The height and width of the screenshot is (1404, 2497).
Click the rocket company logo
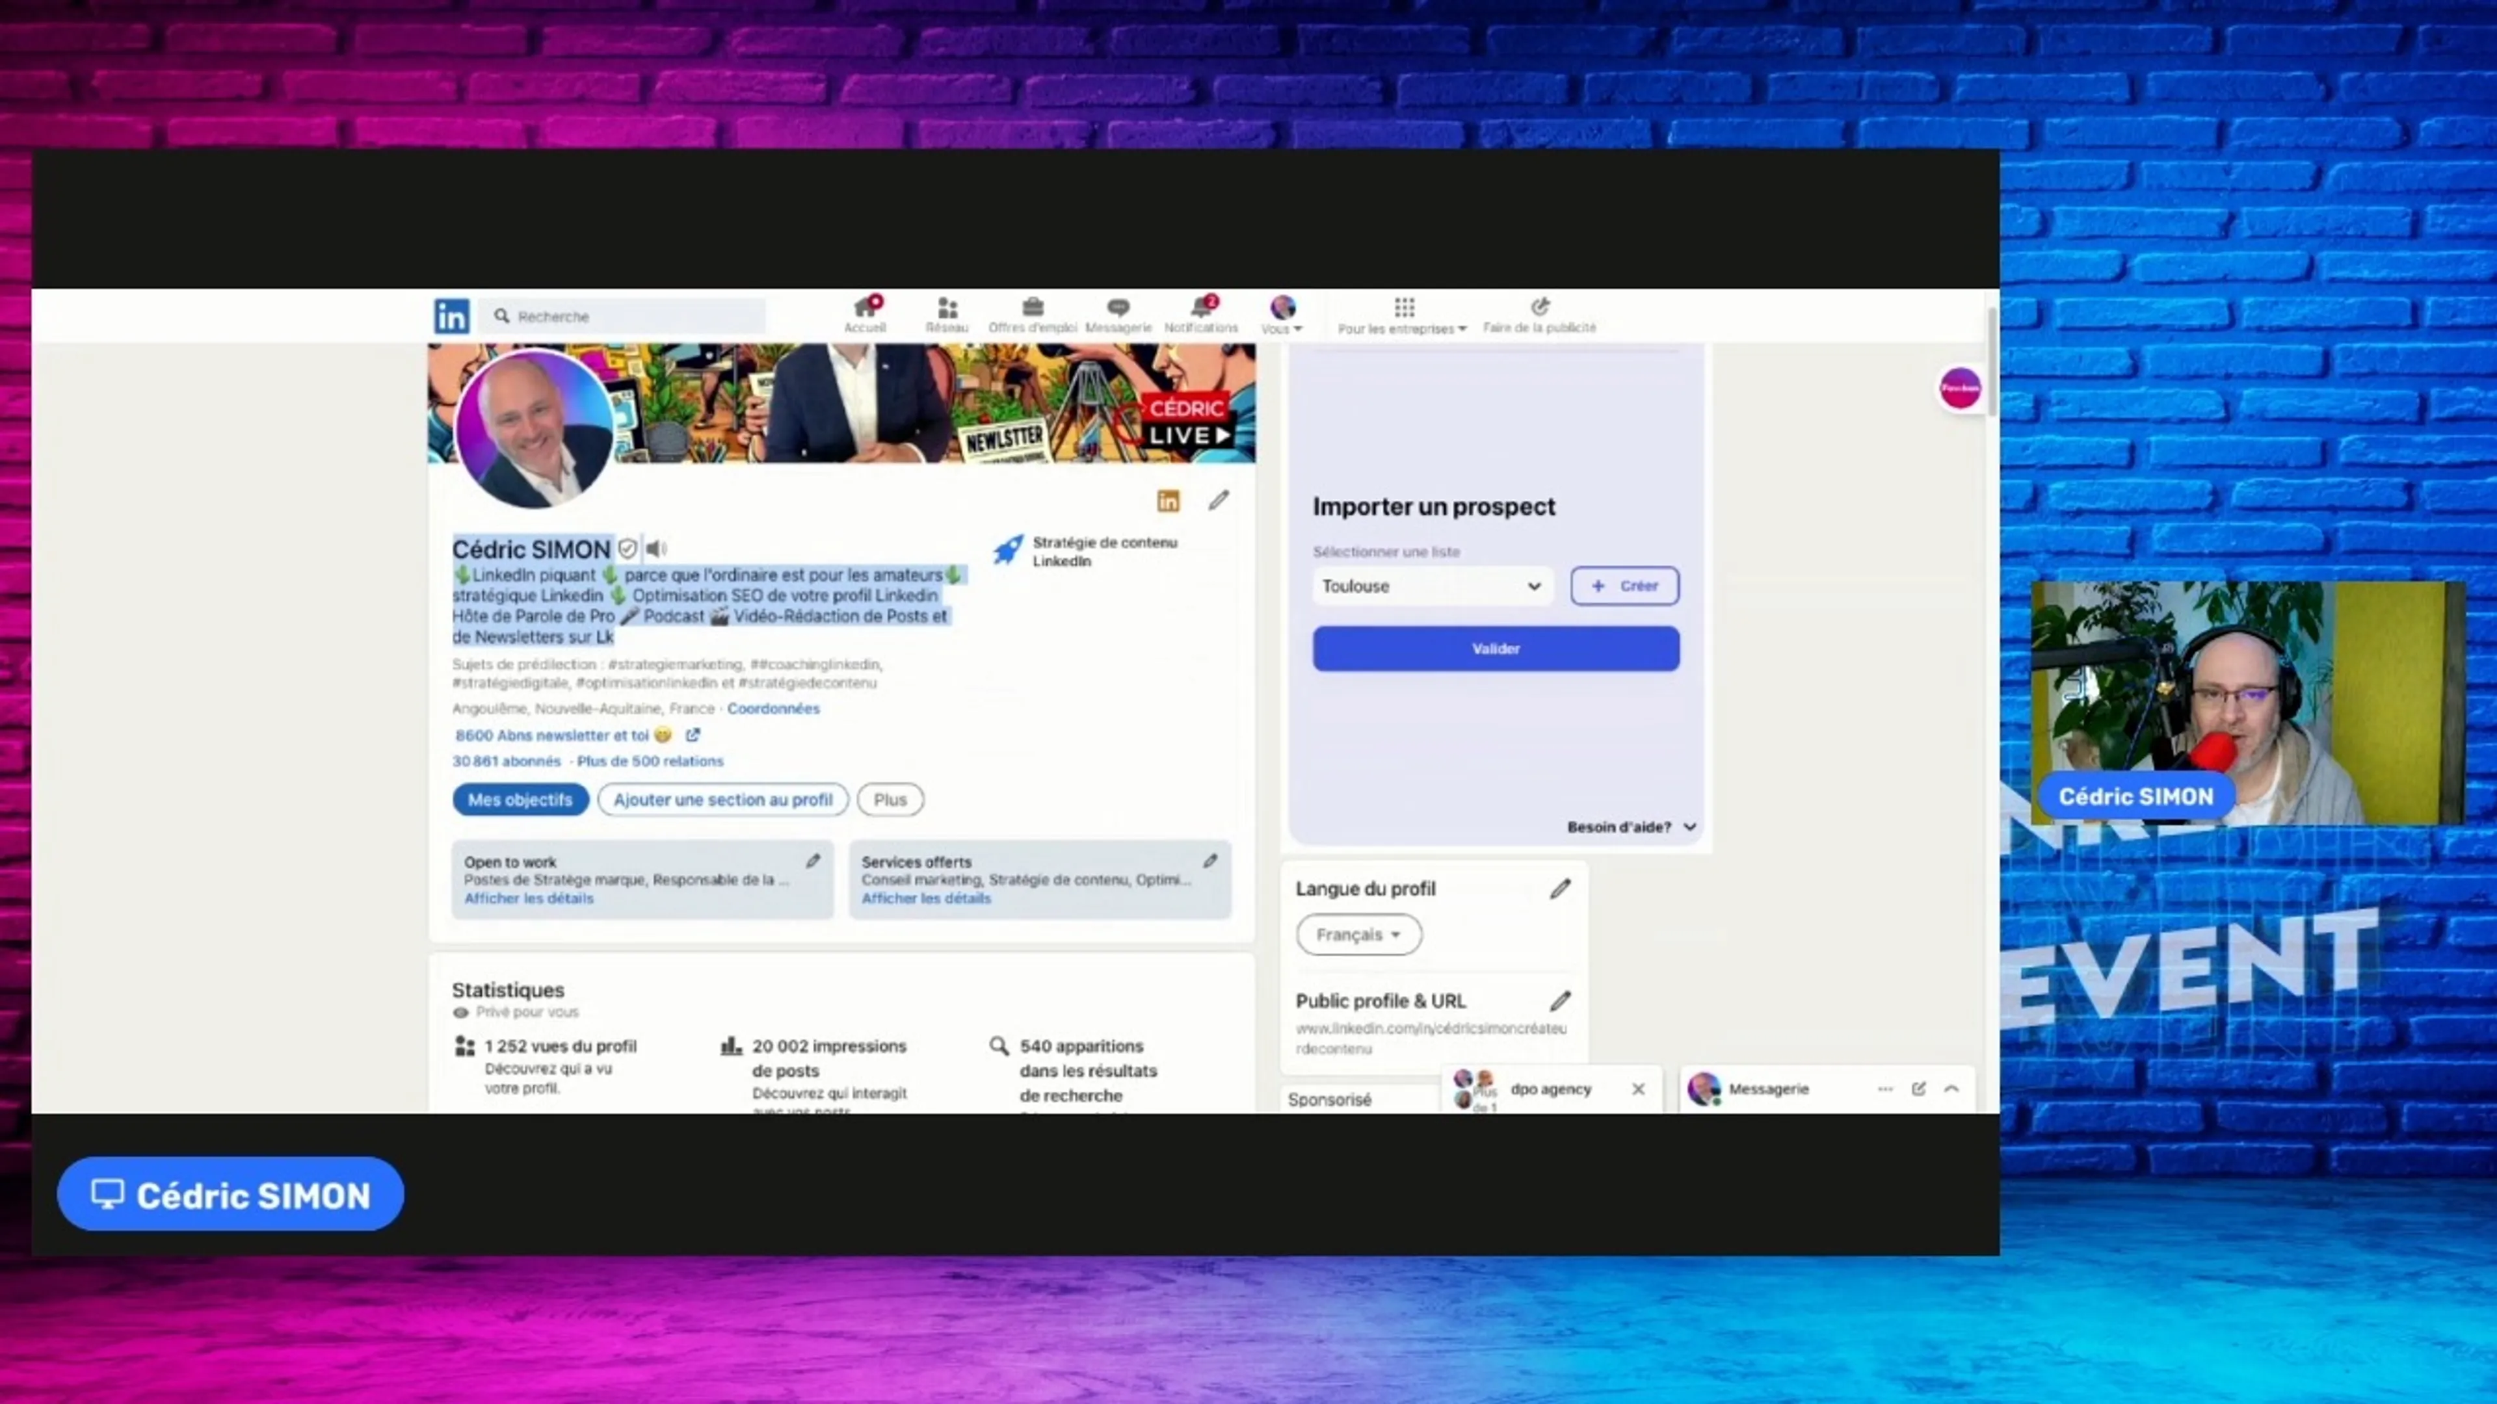coord(1008,551)
